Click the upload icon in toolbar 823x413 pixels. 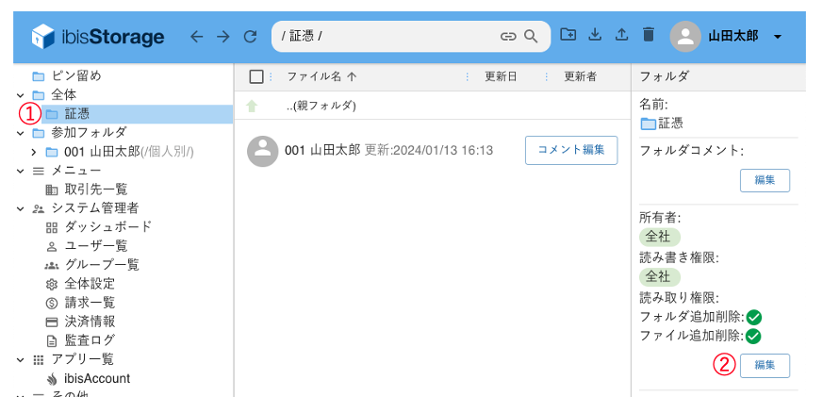pyautogui.click(x=621, y=35)
